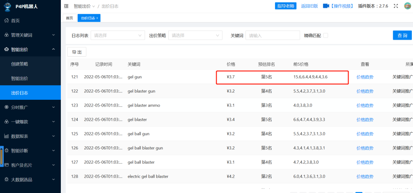Expand the 智能诊断 sidebar menu
Viewport: 413px width, 193px height.
click(54, 151)
